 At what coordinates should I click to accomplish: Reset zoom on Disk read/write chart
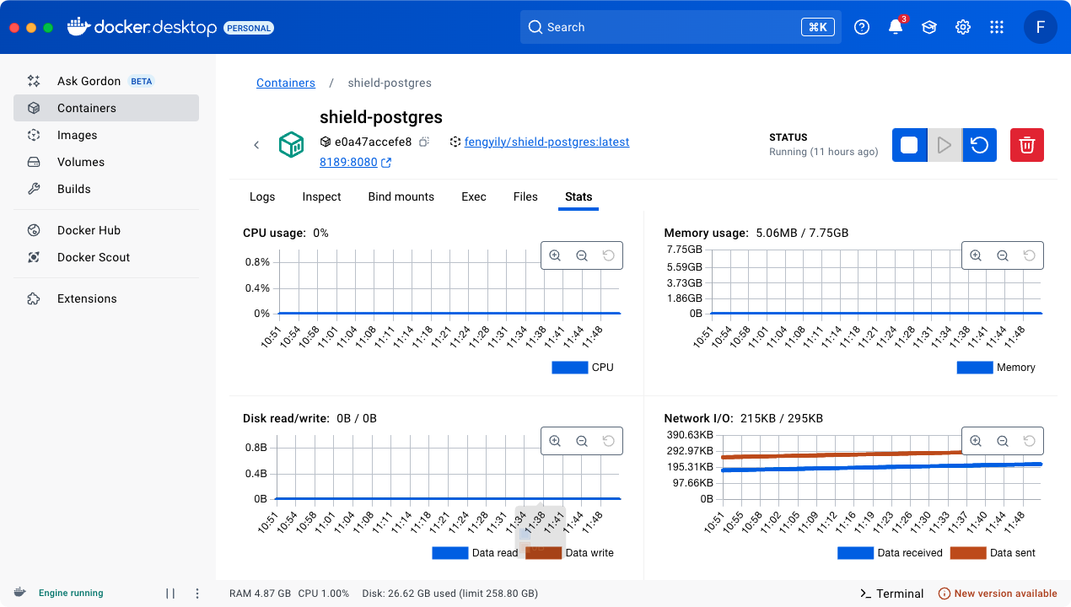609,441
